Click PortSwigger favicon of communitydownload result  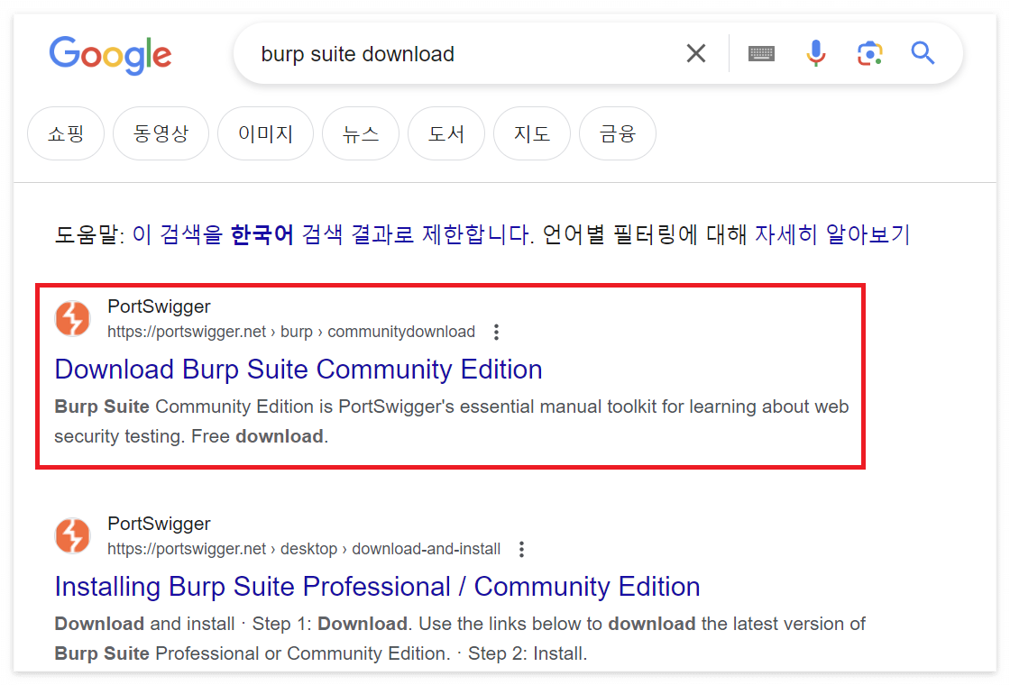click(x=73, y=319)
